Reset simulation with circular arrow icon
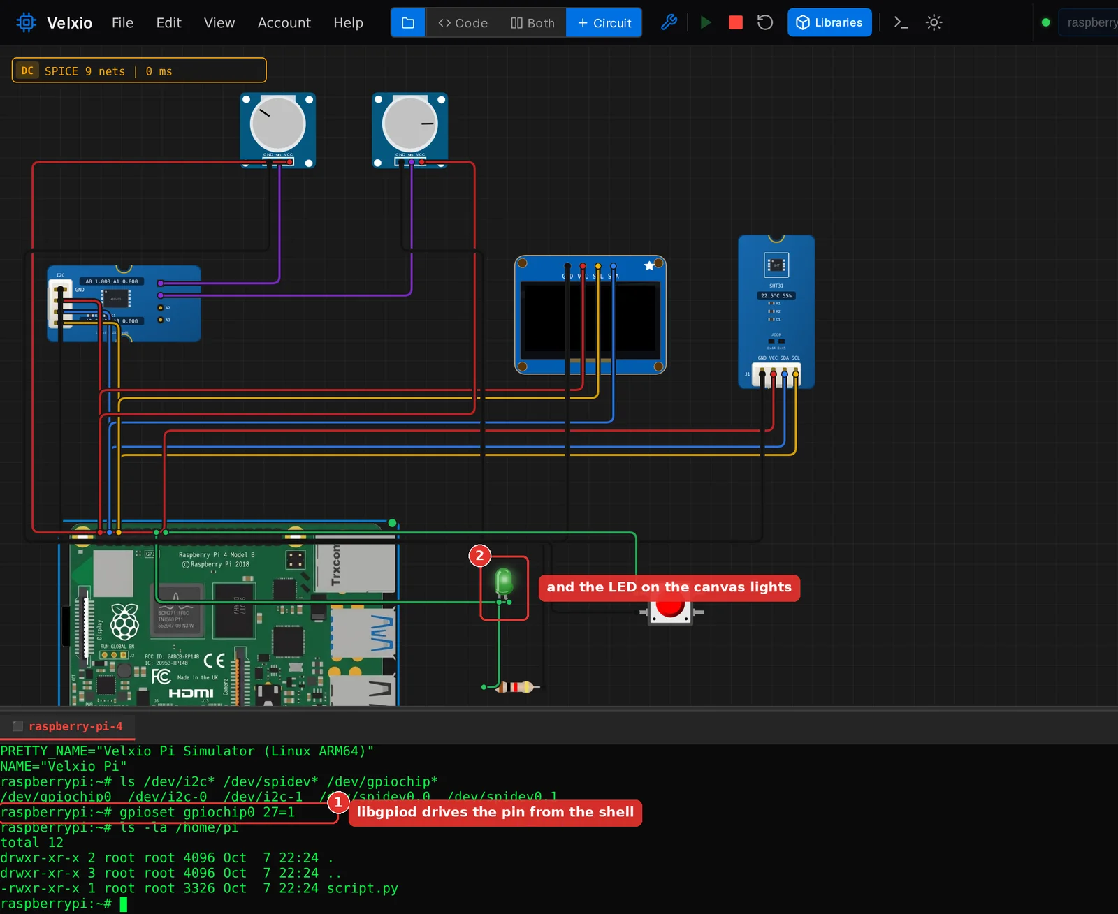Screen dimensions: 1118x914 [765, 22]
